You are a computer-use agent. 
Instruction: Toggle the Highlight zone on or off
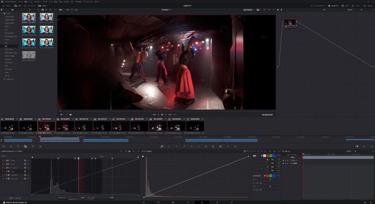point(3,175)
